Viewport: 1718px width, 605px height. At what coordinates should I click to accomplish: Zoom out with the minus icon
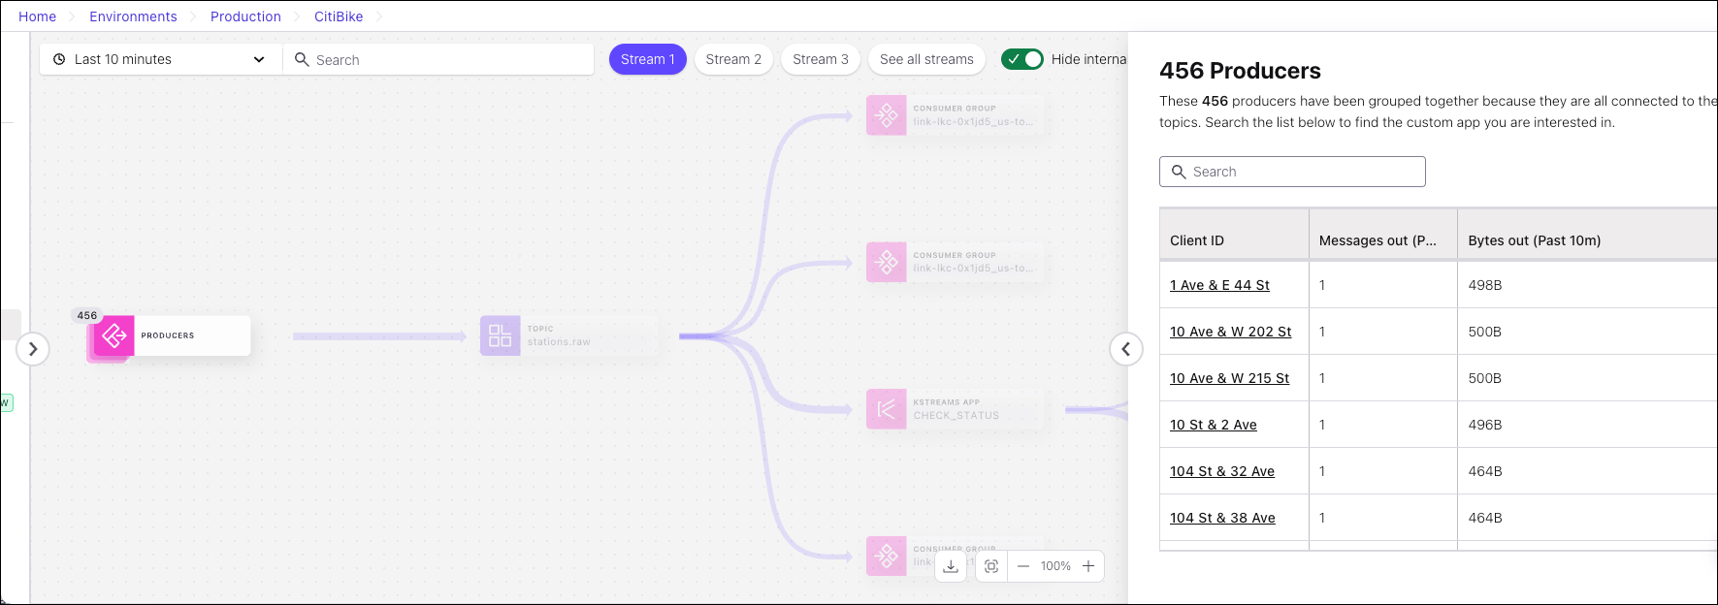(x=1023, y=566)
